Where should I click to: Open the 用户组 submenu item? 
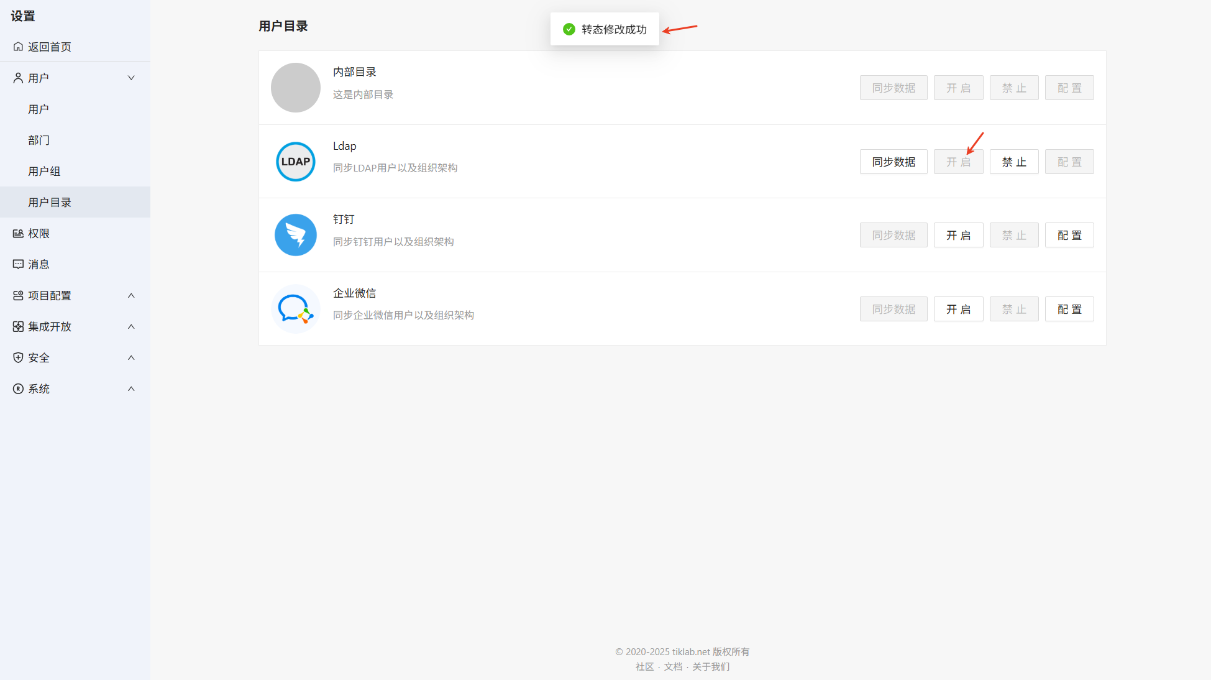click(44, 171)
